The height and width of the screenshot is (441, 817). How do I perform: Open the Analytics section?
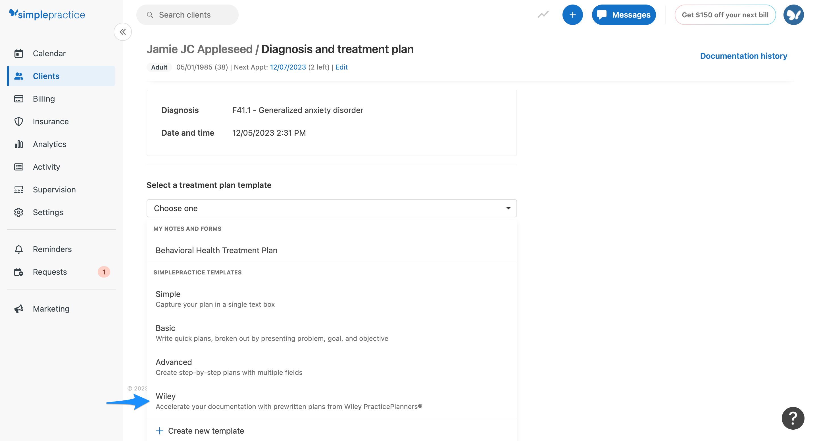49,144
